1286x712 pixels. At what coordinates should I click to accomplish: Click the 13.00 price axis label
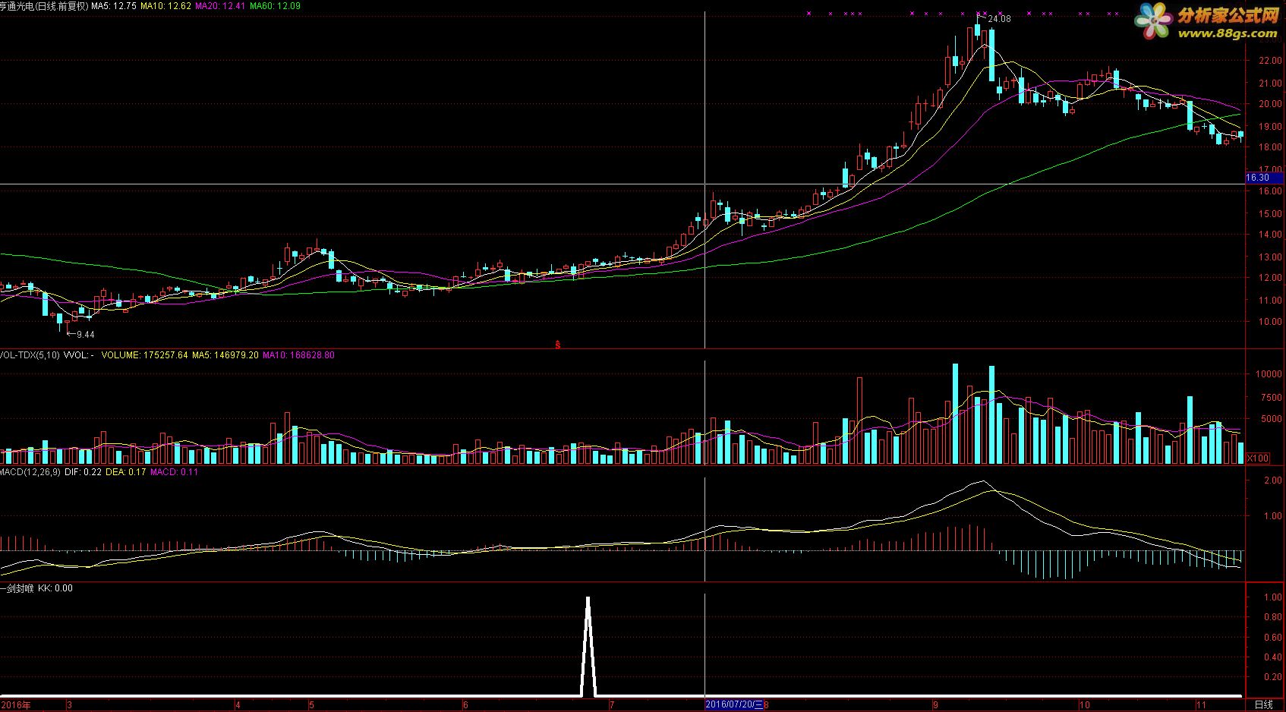pyautogui.click(x=1270, y=257)
